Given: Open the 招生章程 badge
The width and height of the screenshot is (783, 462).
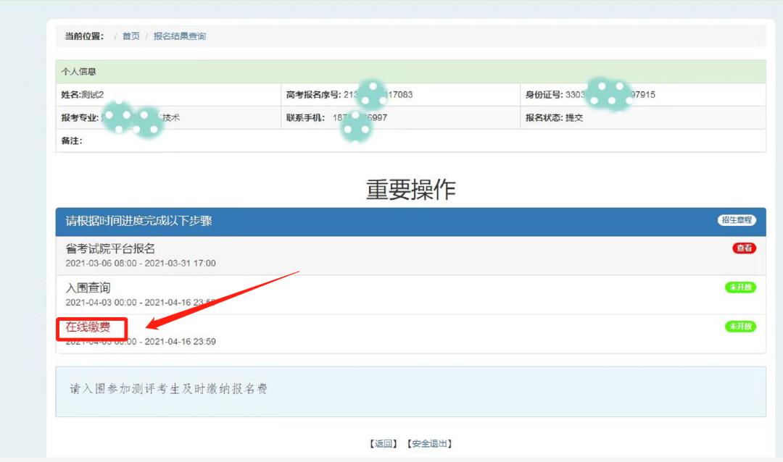Looking at the screenshot, I should 737,220.
